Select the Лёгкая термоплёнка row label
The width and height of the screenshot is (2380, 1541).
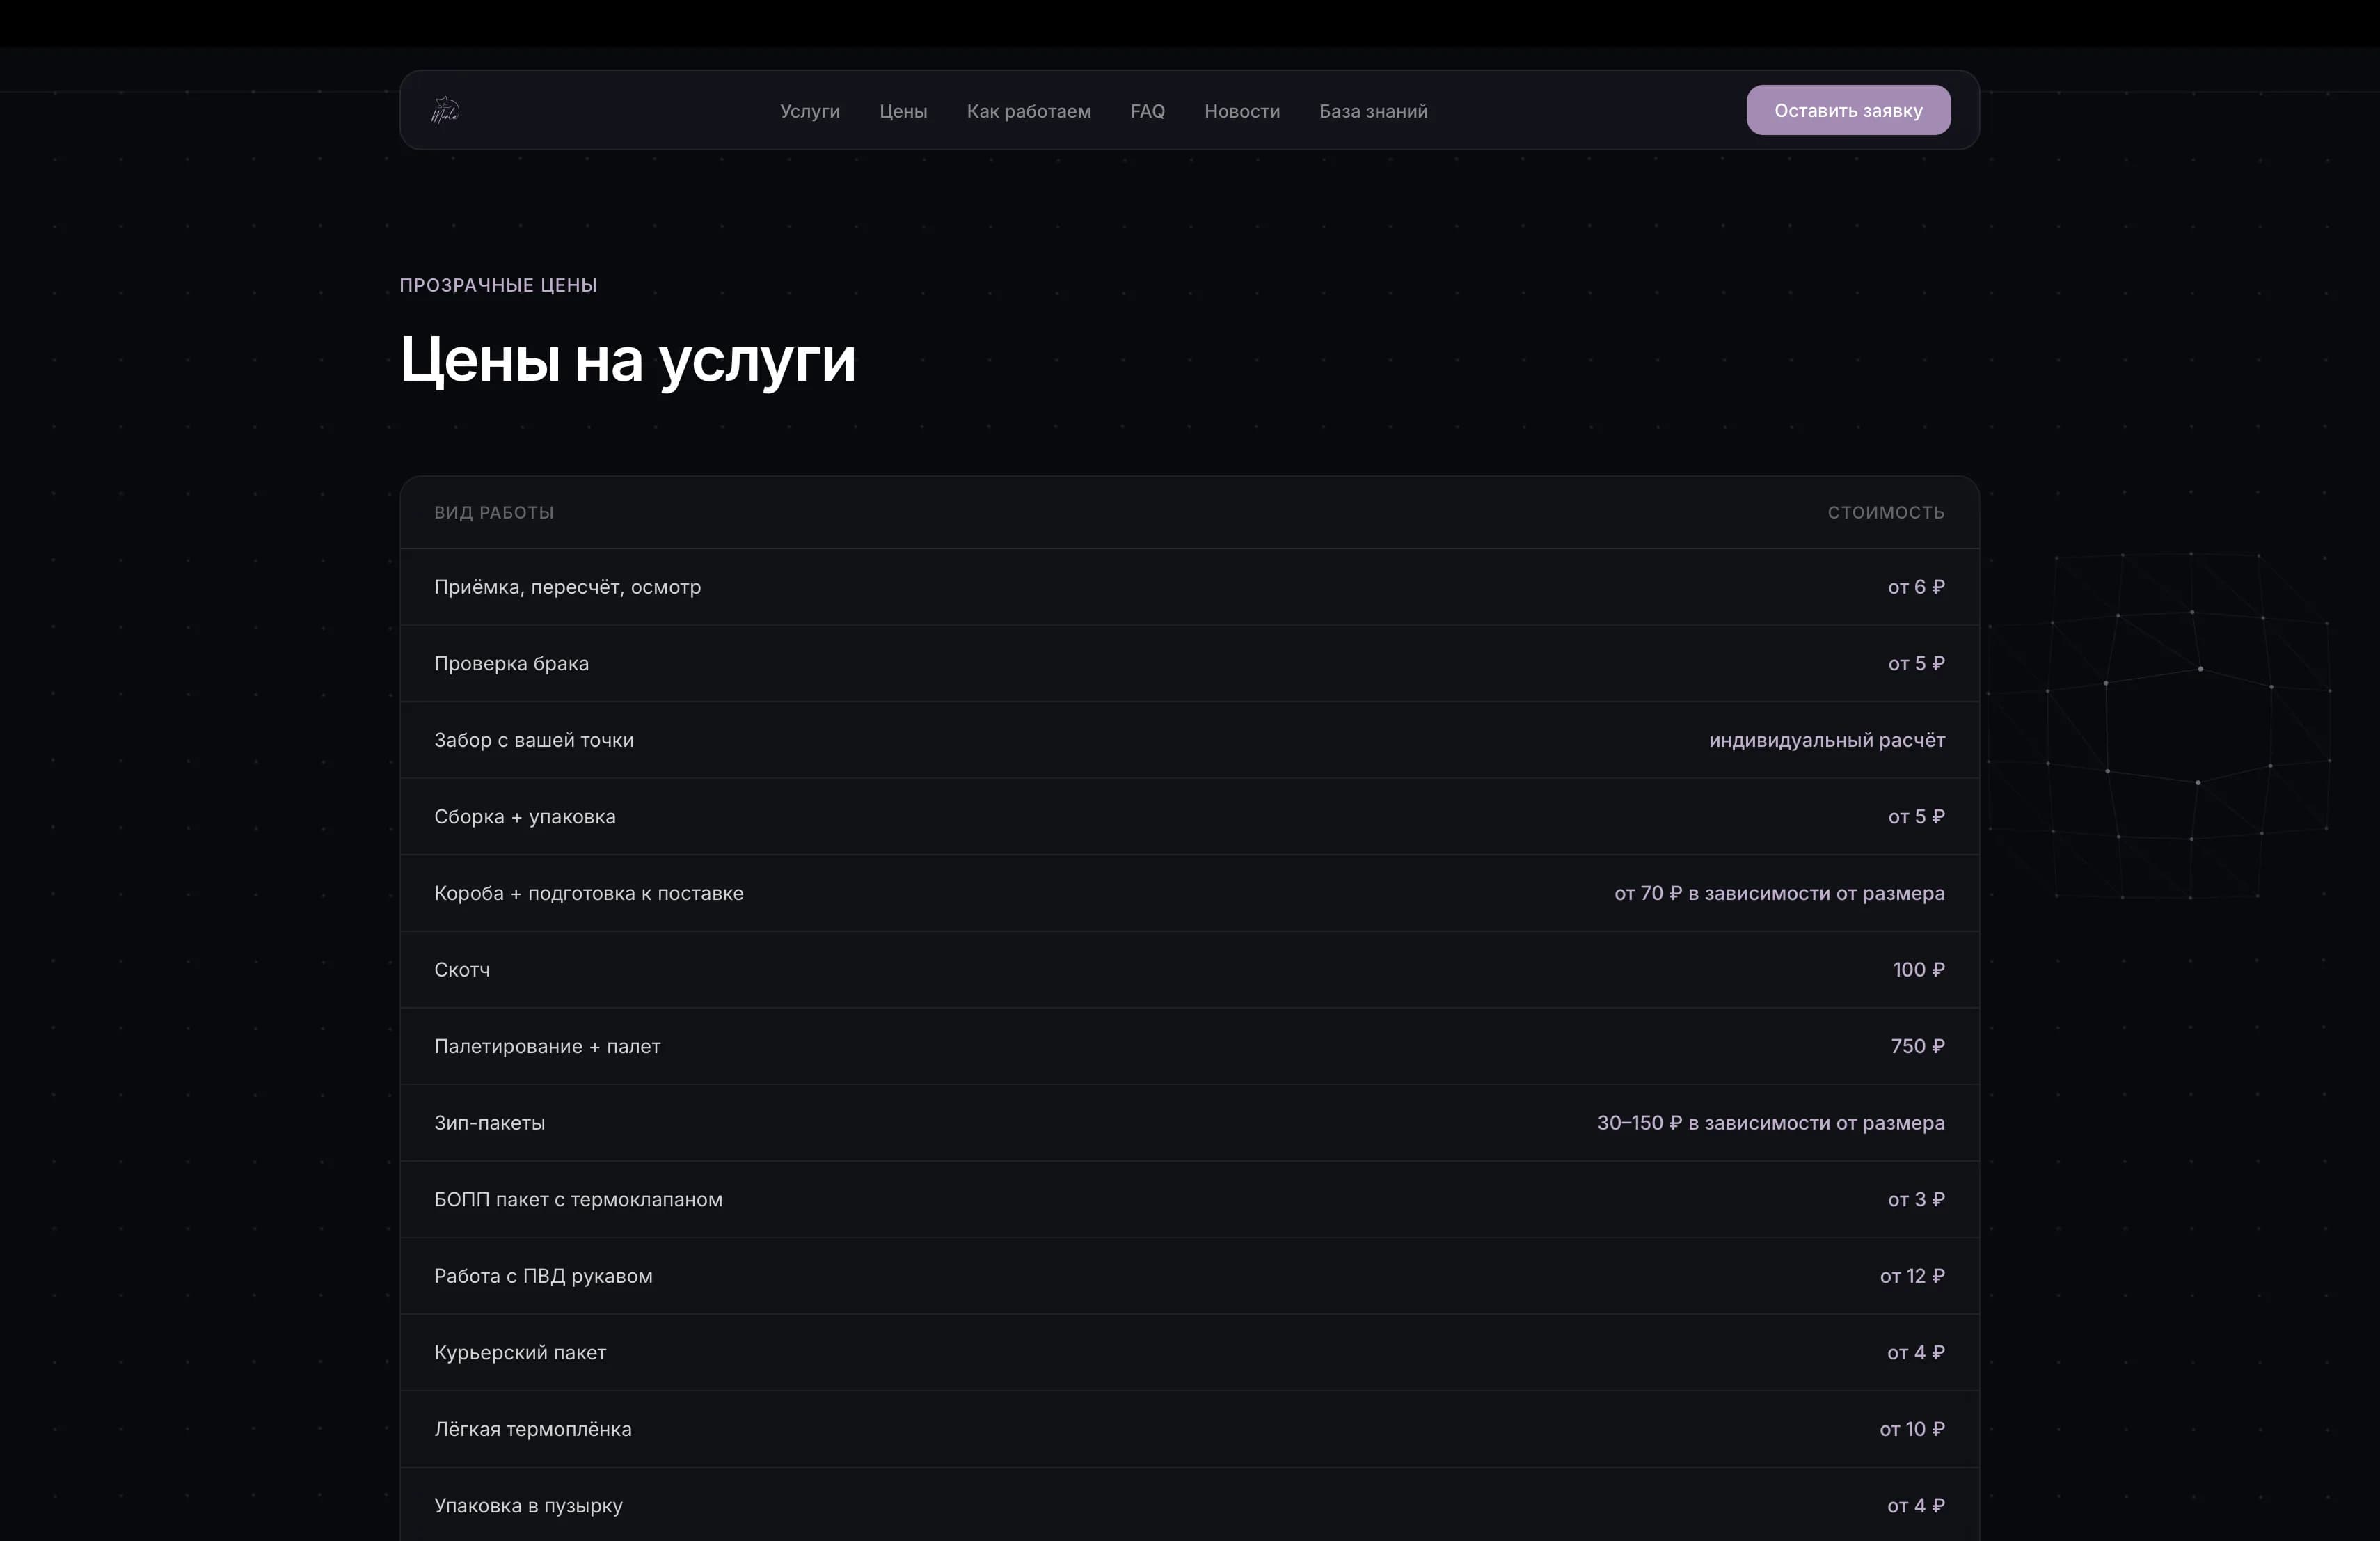pyautogui.click(x=532, y=1429)
